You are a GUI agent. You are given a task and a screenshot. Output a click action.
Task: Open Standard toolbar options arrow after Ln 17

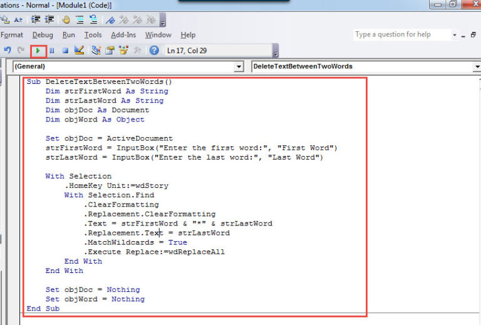coord(276,51)
